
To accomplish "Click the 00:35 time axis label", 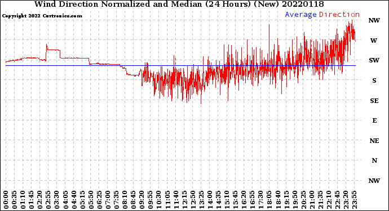I will click(15, 200).
